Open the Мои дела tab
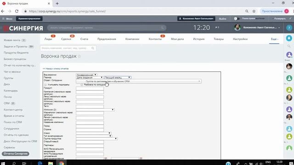Screen dimensions: 294x165 (177, 39)
